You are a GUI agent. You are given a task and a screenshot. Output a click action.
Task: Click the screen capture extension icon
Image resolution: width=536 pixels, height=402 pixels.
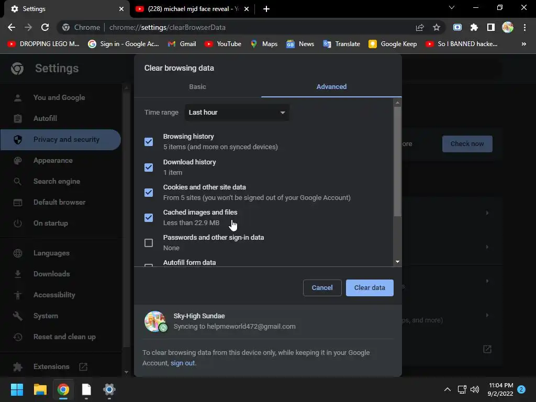[457, 27]
